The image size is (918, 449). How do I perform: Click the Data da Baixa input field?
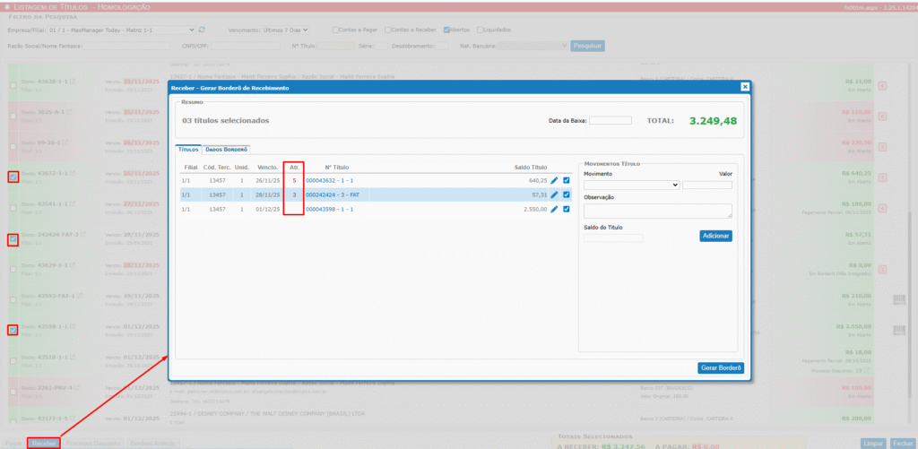pyautogui.click(x=610, y=120)
